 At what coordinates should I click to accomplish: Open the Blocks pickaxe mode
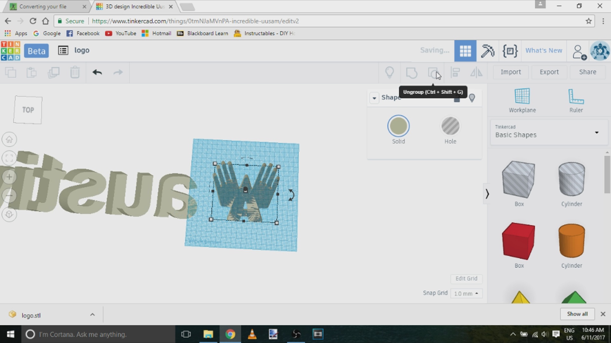(487, 51)
